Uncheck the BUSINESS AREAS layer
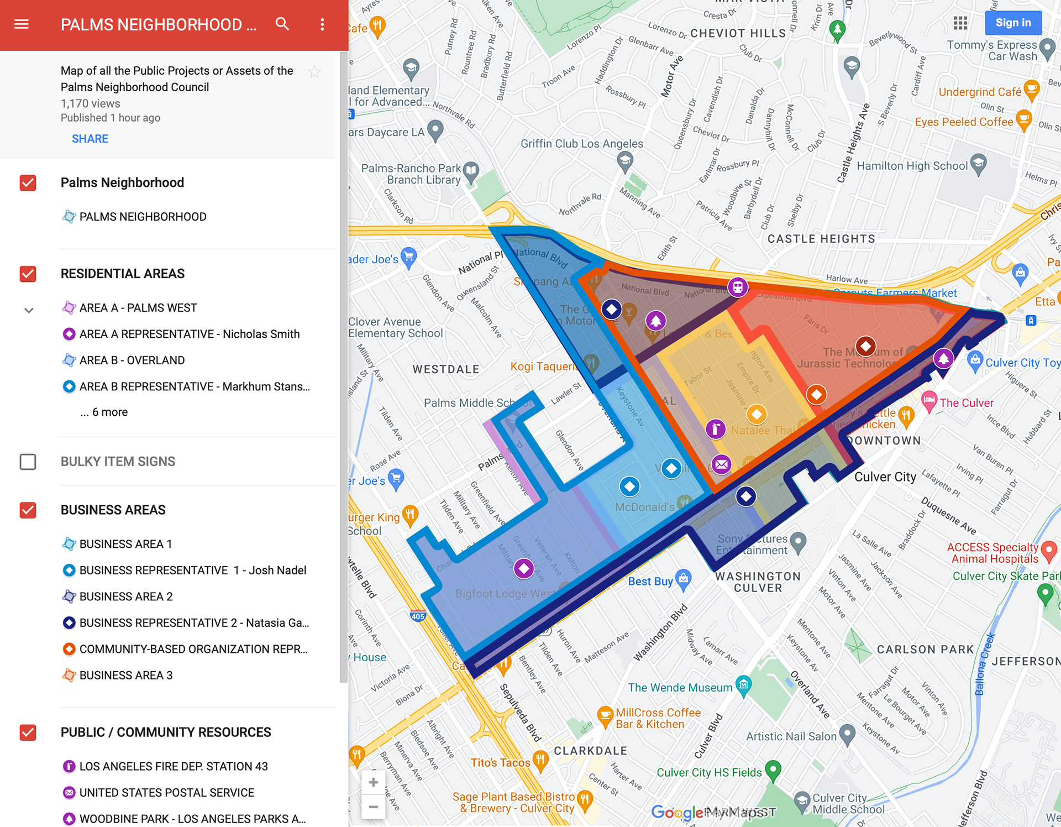 pos(28,510)
